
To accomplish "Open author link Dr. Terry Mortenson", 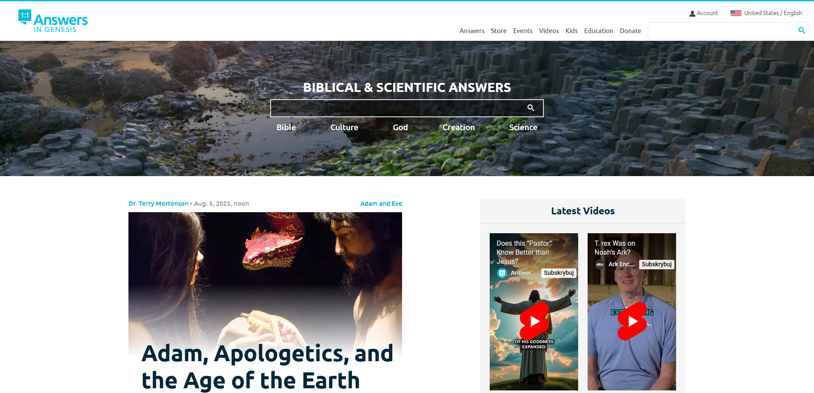I will point(159,204).
